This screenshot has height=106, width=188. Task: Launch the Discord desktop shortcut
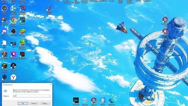click(x=4, y=32)
